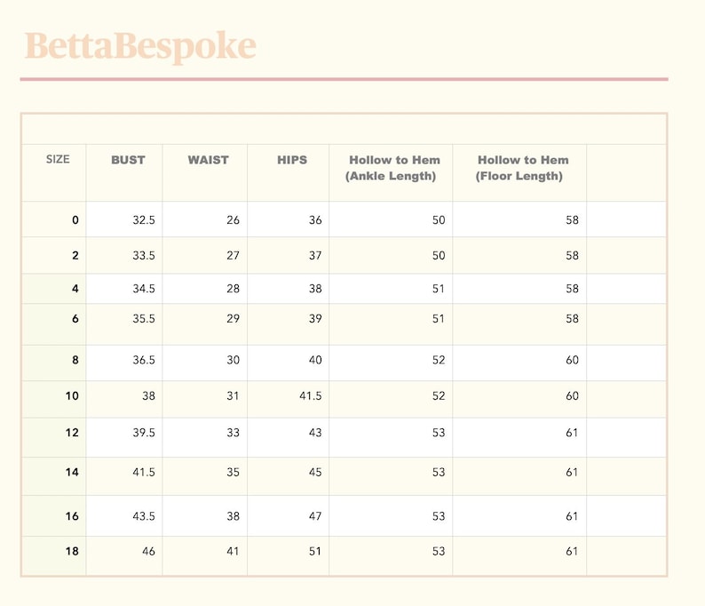This screenshot has height=606, width=705.
Task: Select the WAIST column header
Action: point(208,160)
